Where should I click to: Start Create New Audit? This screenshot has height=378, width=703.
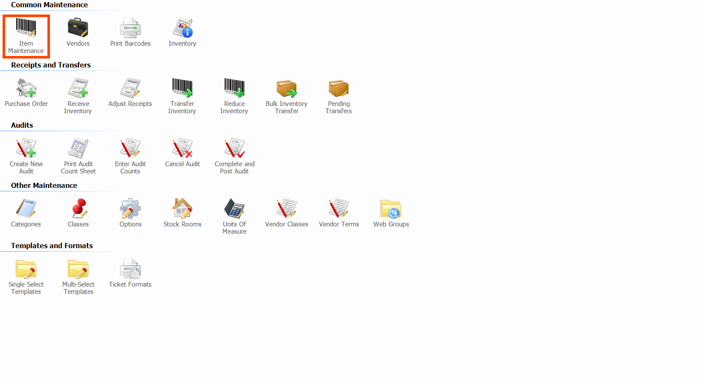(x=26, y=149)
